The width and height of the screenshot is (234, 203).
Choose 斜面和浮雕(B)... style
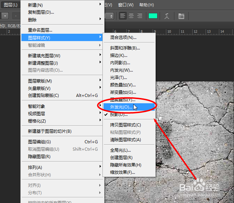[129, 48]
